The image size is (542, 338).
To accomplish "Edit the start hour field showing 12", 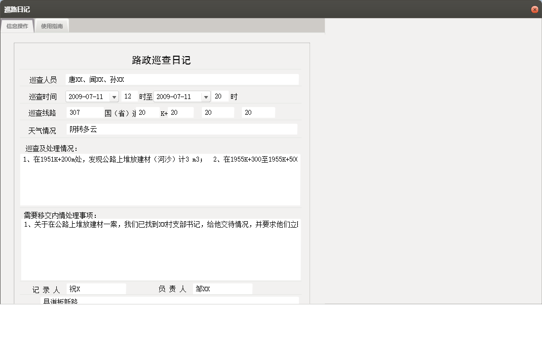I will (x=129, y=96).
